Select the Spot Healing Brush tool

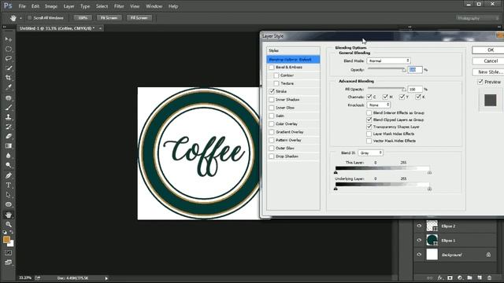(9, 97)
